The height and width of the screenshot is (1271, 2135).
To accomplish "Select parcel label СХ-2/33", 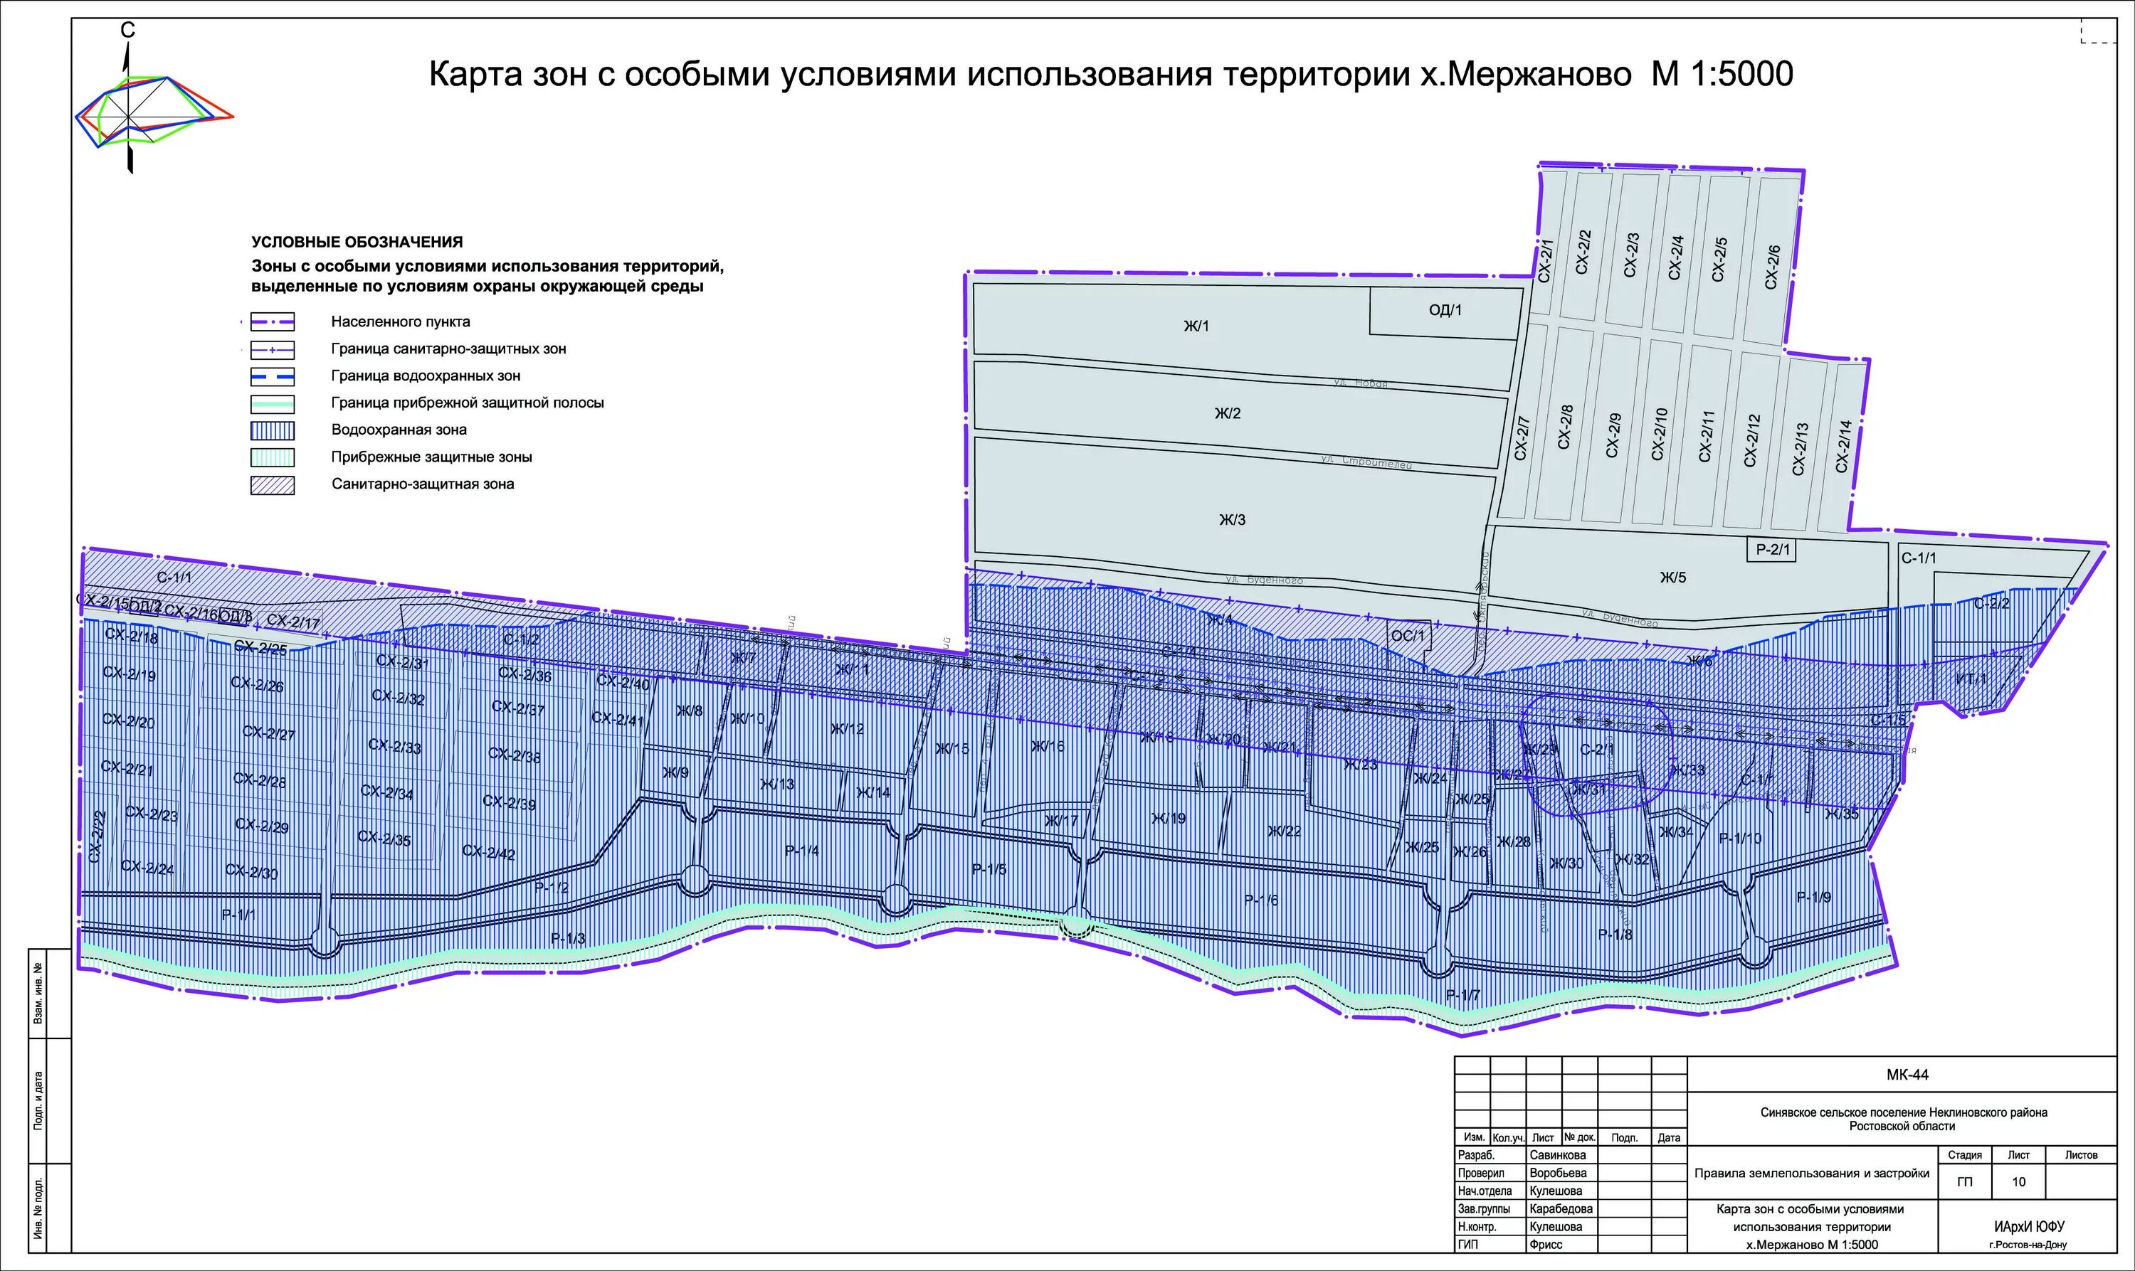I will 395,746.
